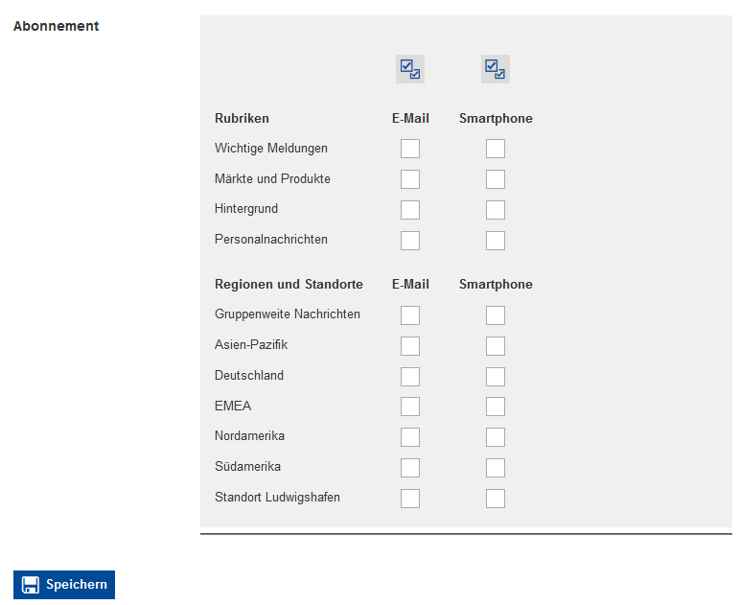Check E-Mail for Märkte und Produkte

(x=410, y=179)
